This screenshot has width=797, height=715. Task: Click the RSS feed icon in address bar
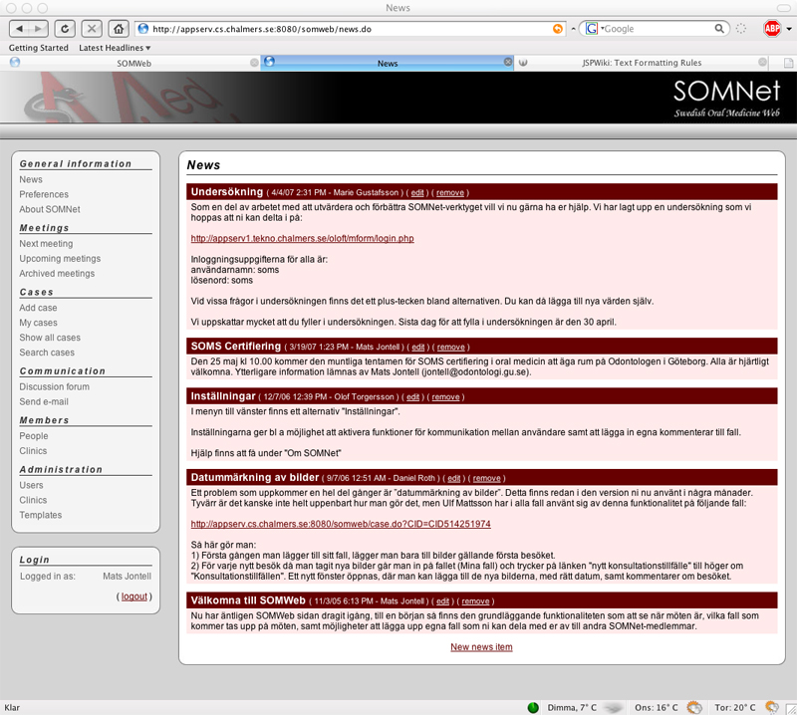point(557,29)
